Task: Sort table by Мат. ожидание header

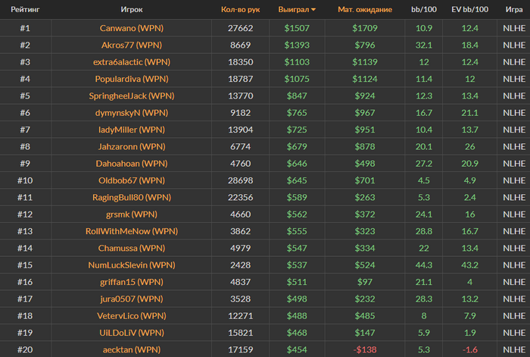Action: click(x=365, y=10)
